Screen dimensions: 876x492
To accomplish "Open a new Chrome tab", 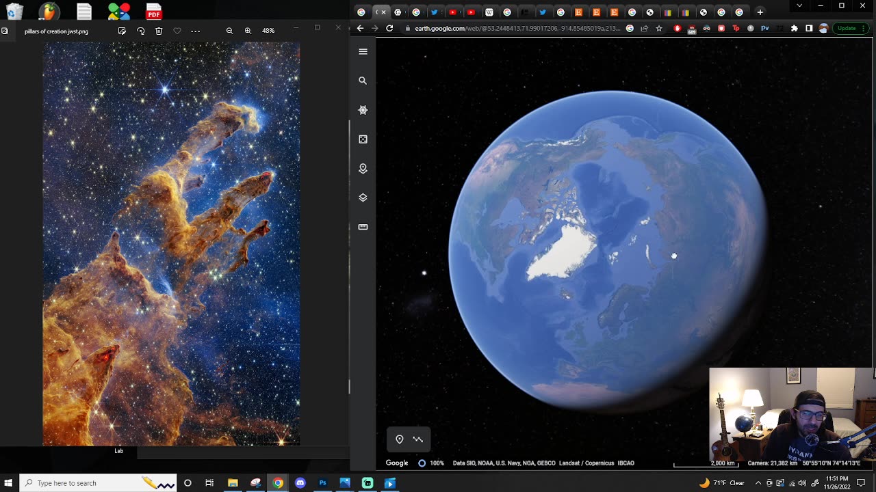I will (760, 12).
